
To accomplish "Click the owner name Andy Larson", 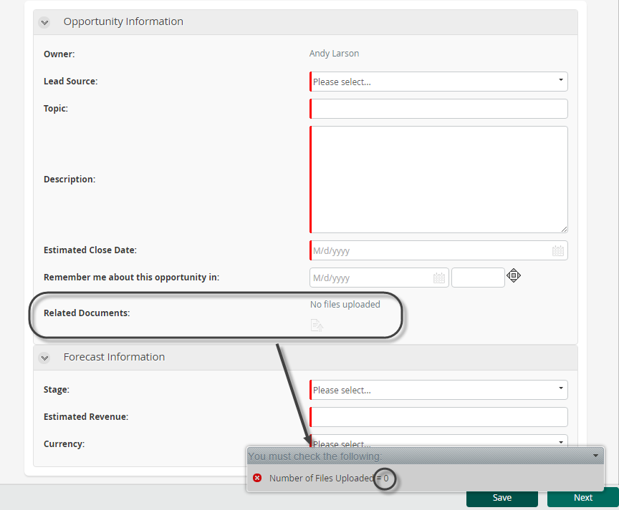I will (x=334, y=54).
